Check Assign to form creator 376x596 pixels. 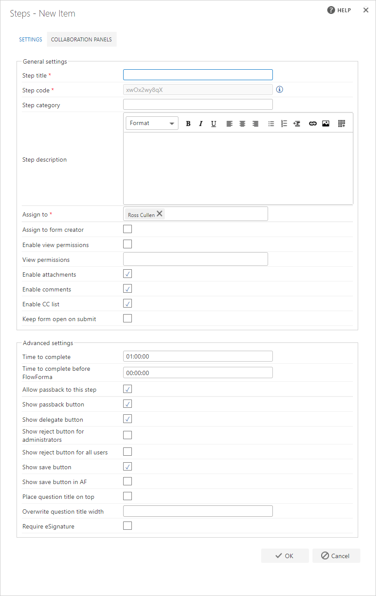pyautogui.click(x=128, y=229)
